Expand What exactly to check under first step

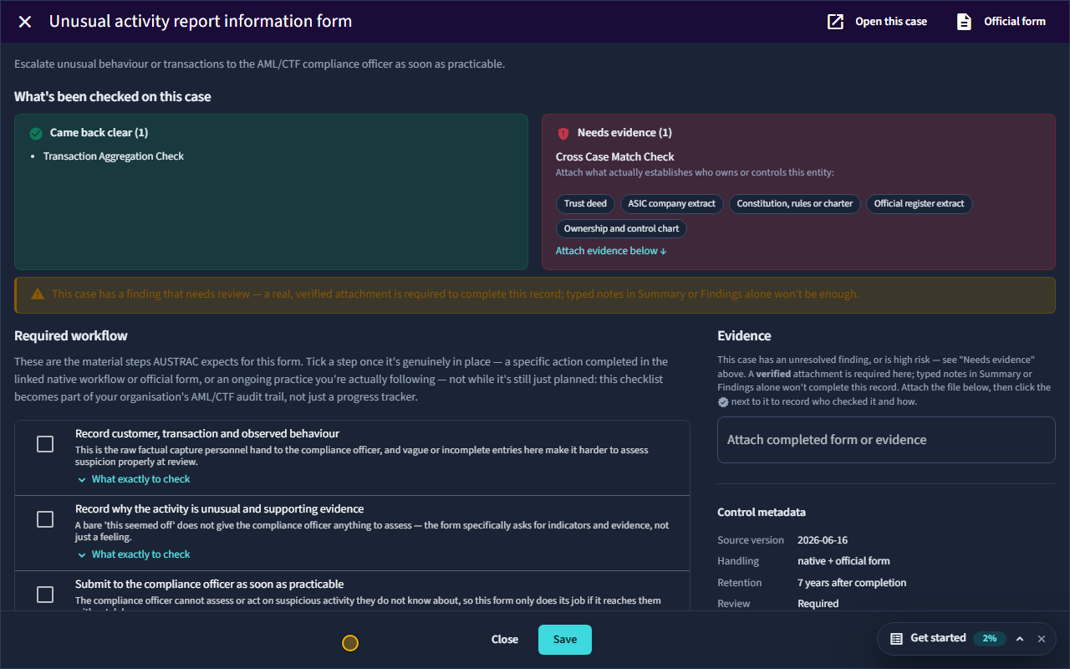134,479
